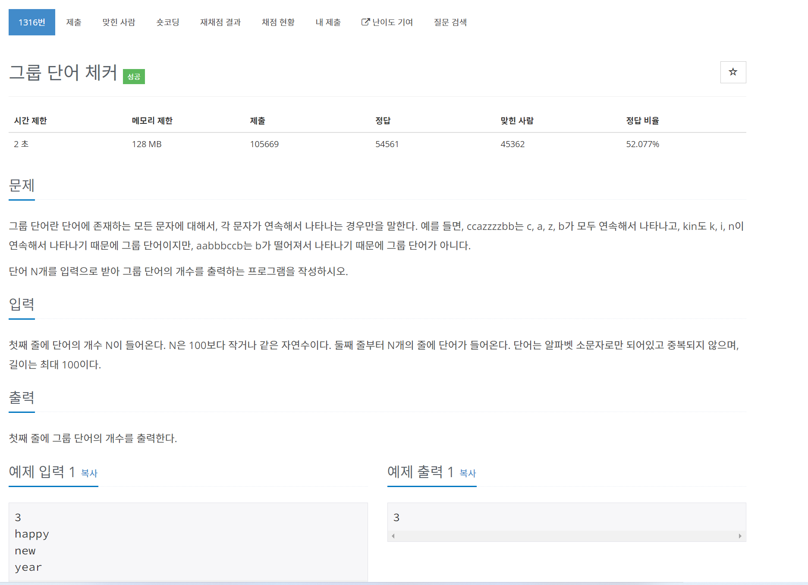Click the correct count 54561
This screenshot has width=808, height=585.
click(387, 144)
